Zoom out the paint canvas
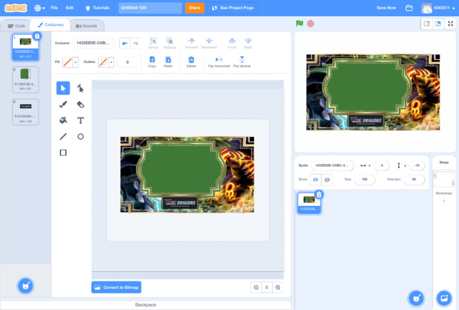 (256, 287)
